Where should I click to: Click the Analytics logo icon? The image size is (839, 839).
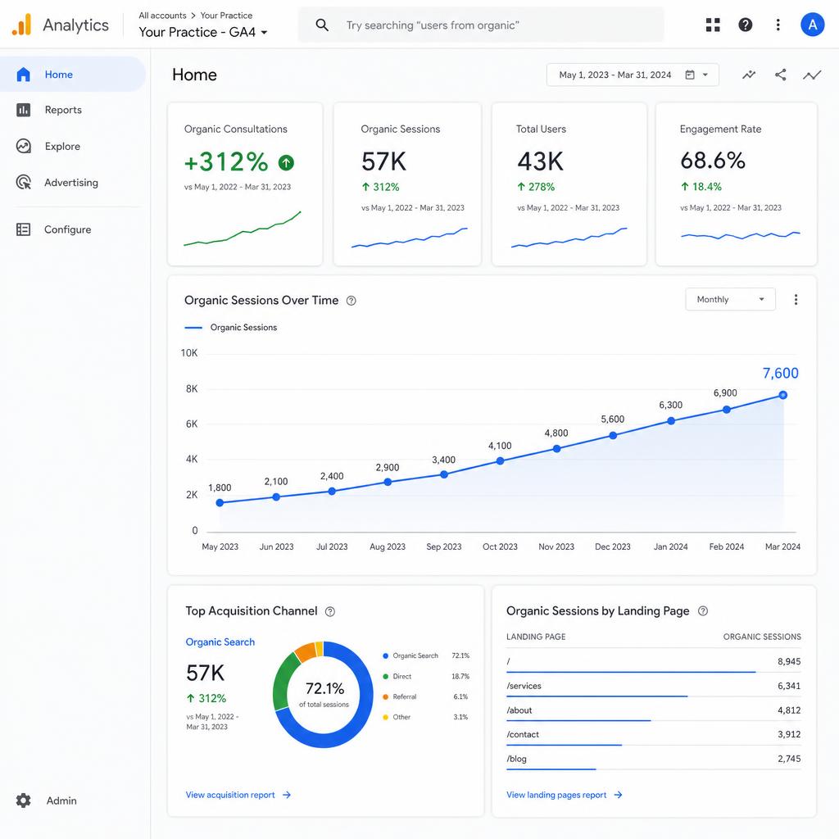(x=22, y=25)
